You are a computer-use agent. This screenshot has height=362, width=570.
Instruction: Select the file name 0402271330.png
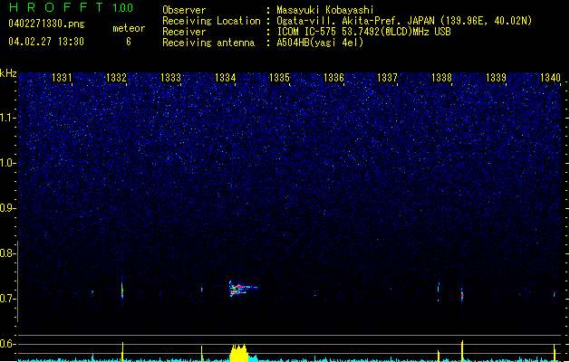point(46,24)
